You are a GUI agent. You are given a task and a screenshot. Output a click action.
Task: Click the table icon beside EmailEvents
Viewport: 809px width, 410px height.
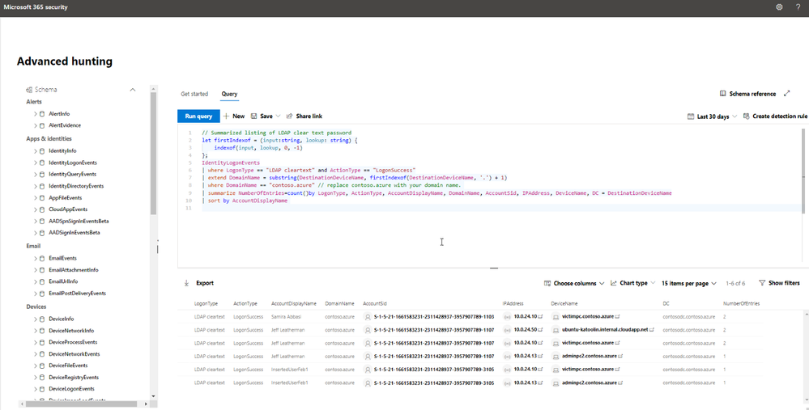[42, 258]
